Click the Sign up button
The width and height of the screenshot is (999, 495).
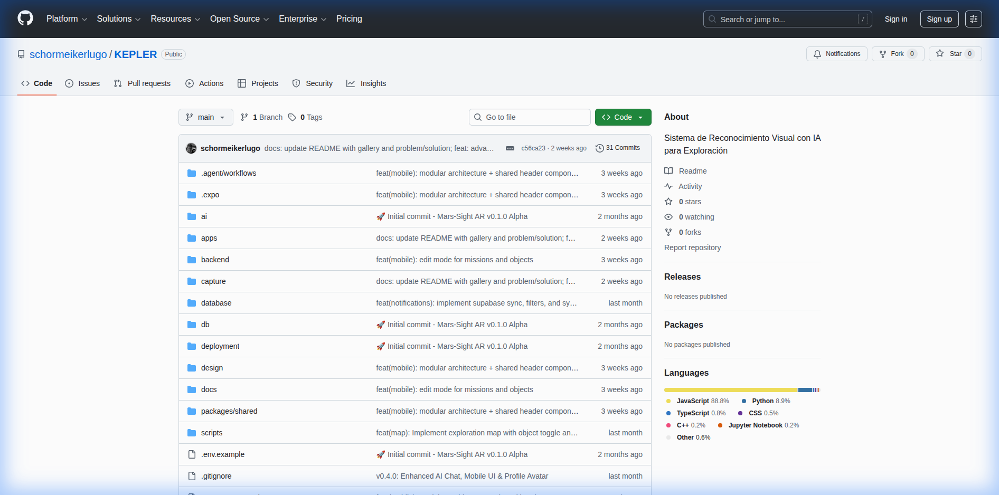[x=939, y=19]
